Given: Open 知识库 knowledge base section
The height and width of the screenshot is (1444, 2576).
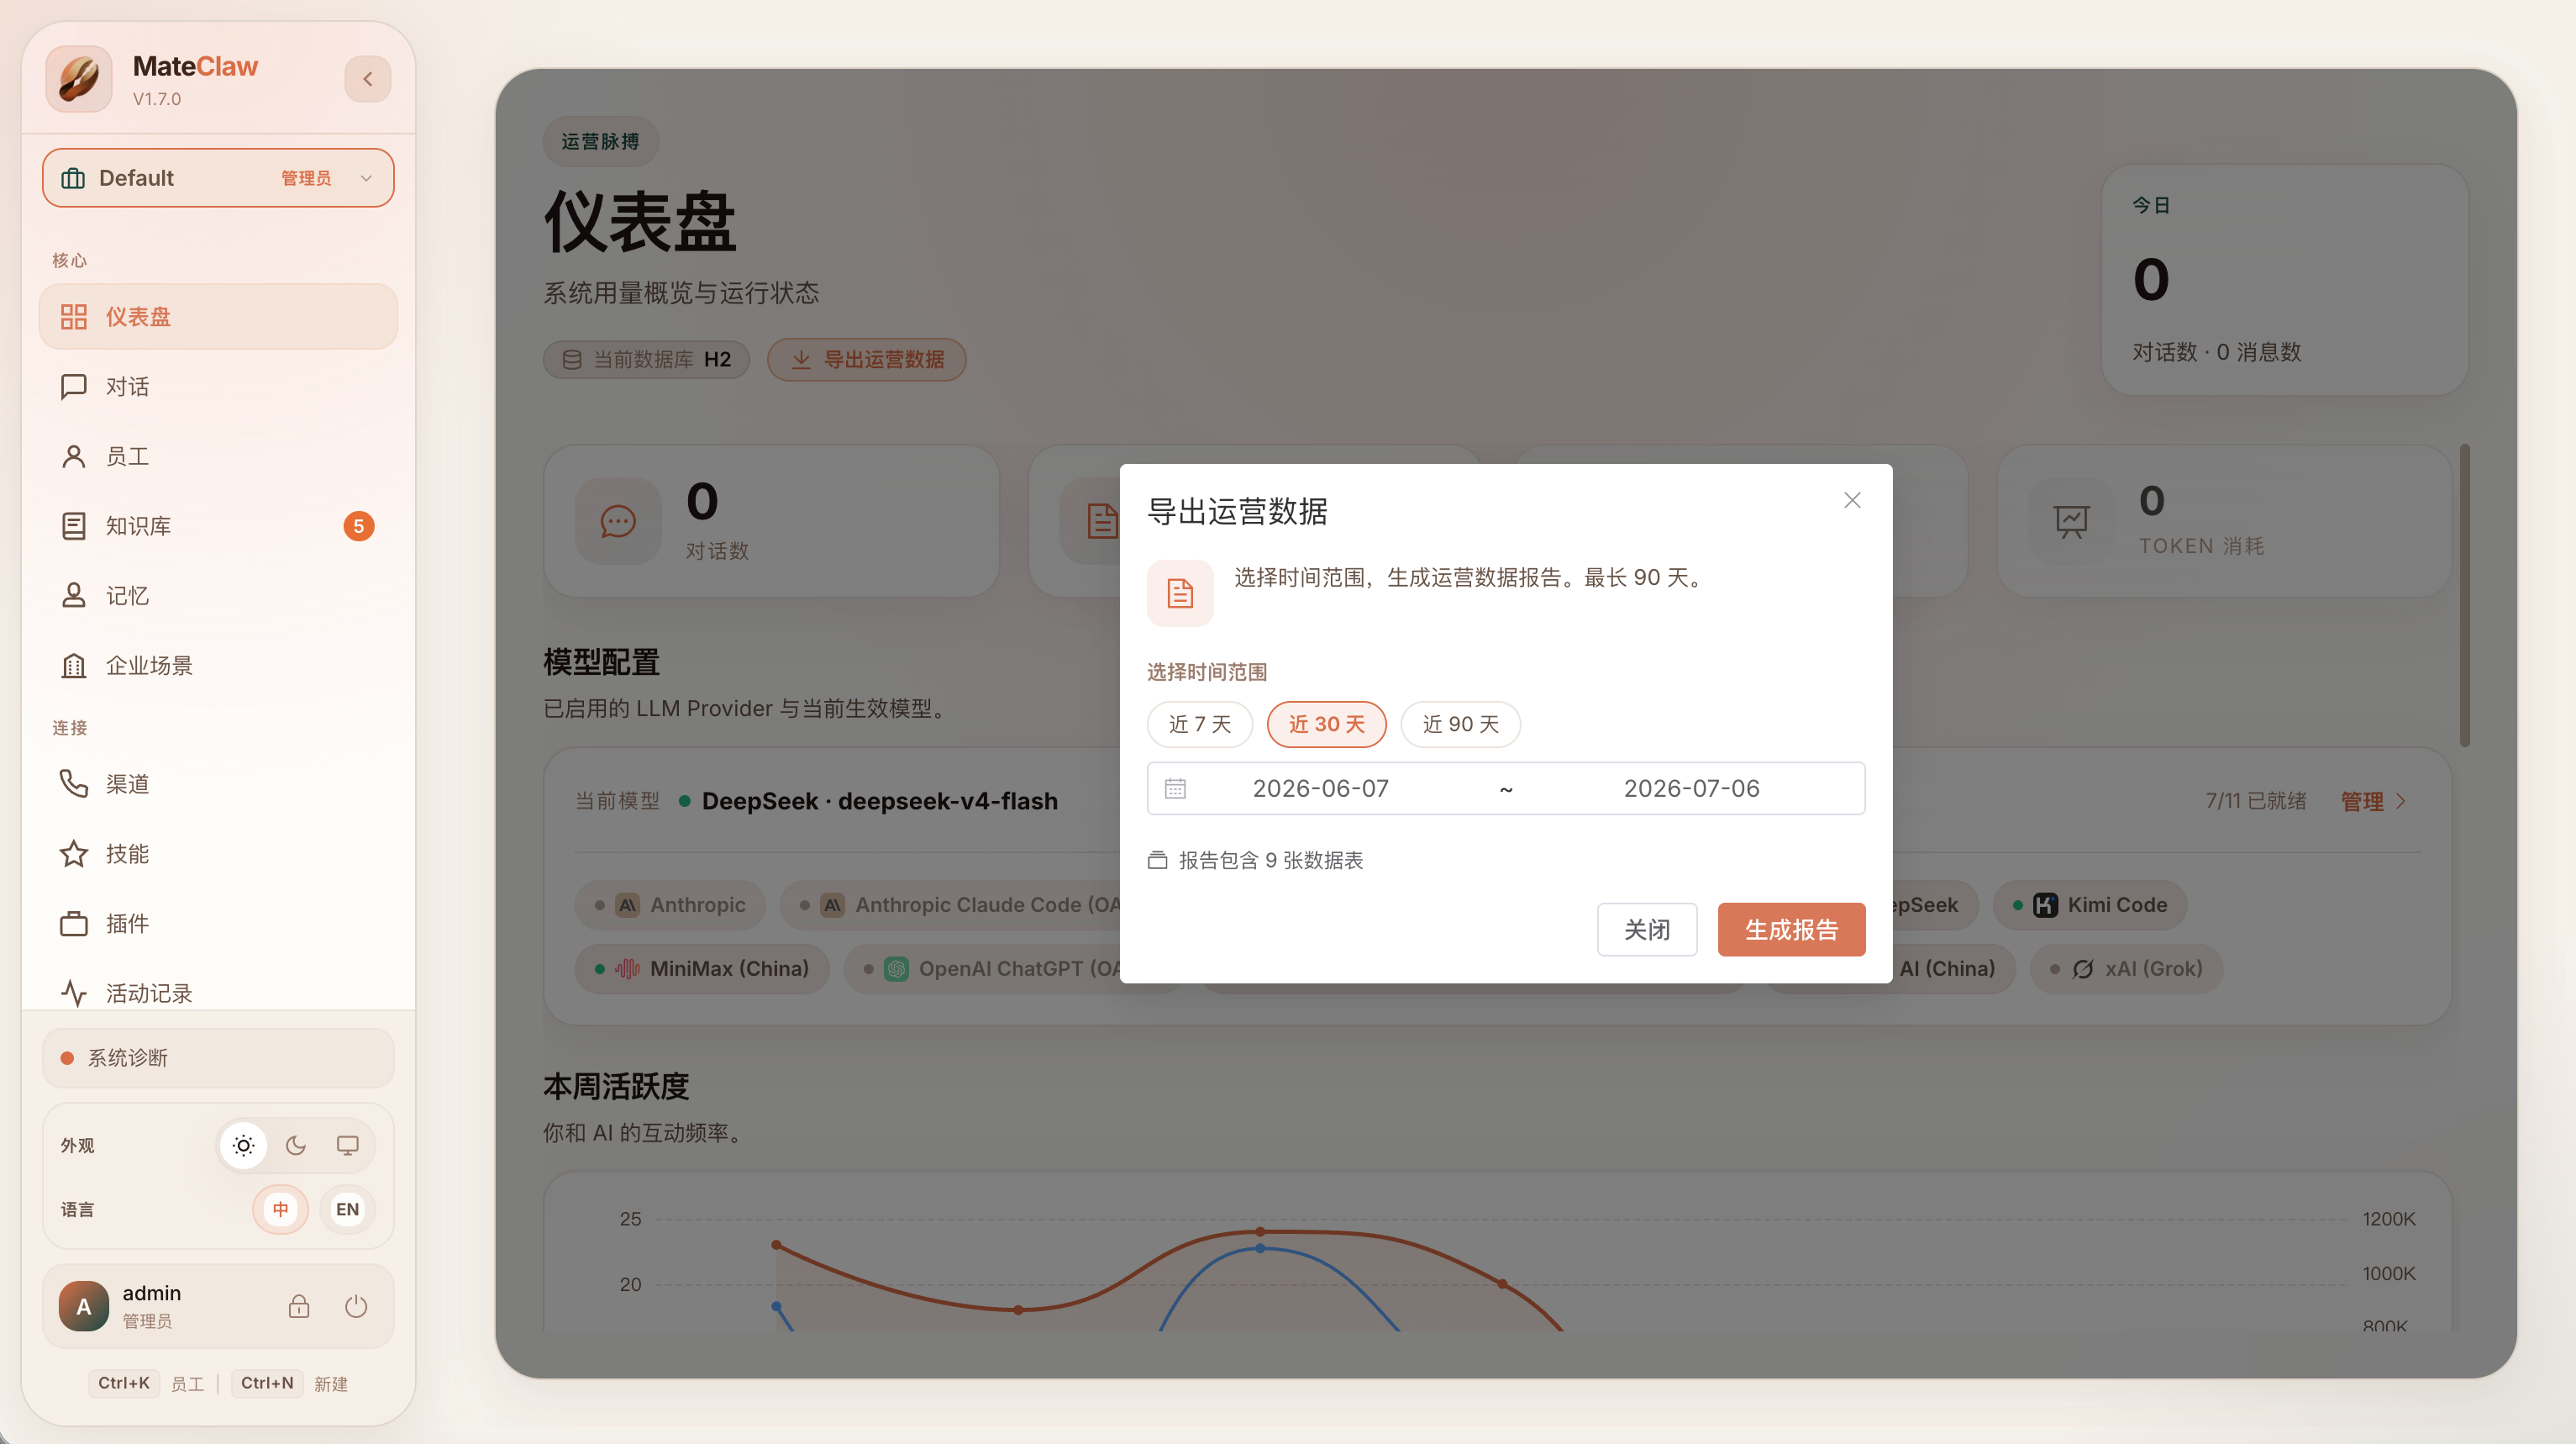Looking at the screenshot, I should (x=218, y=526).
